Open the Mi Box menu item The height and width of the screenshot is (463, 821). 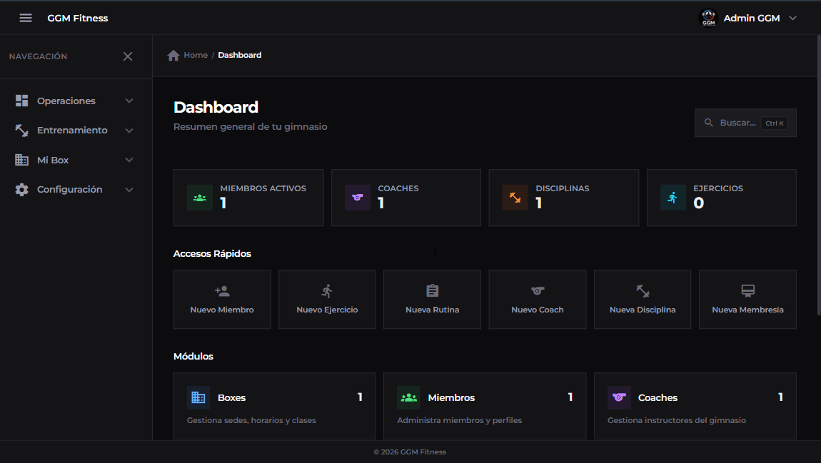coord(54,161)
